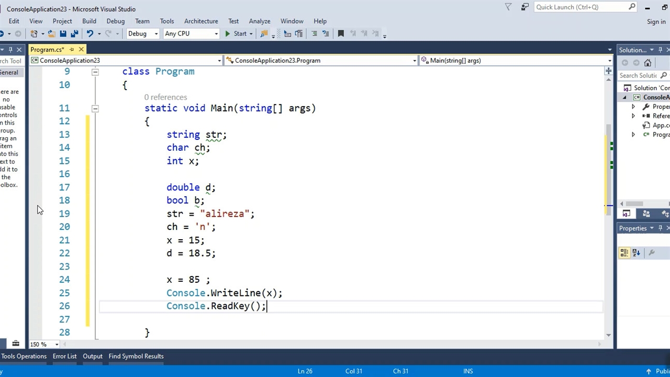Image resolution: width=670 pixels, height=377 pixels.
Task: Click the notifications flag icon
Action: click(508, 7)
